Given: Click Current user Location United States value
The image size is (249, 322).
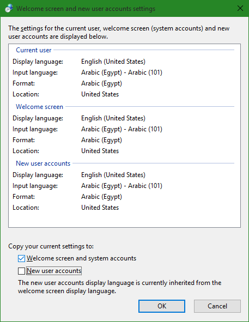Looking at the screenshot, I should point(100,94).
